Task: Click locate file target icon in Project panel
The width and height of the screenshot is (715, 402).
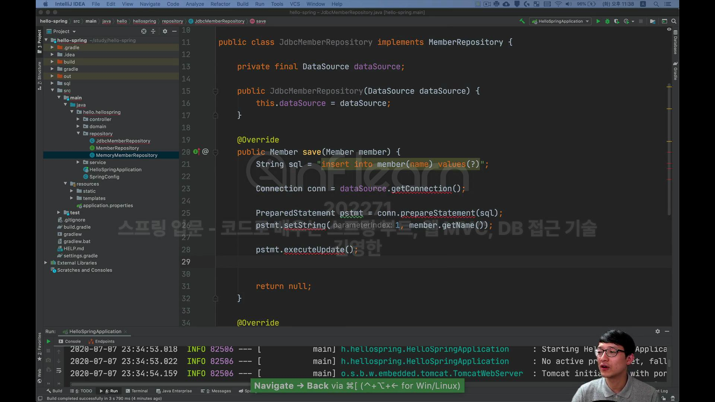Action: point(144,31)
